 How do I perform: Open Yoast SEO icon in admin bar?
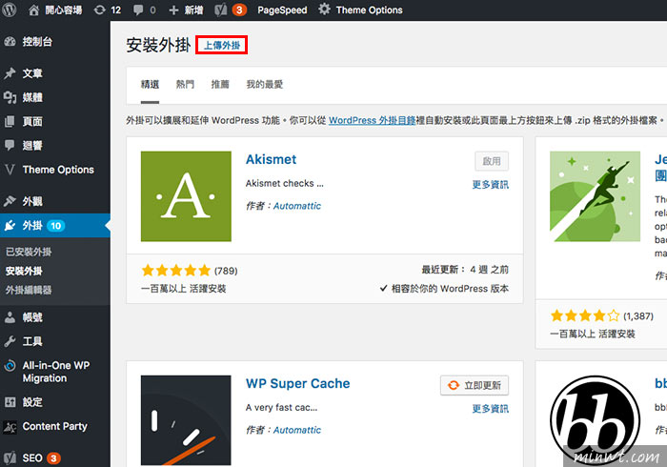click(220, 10)
